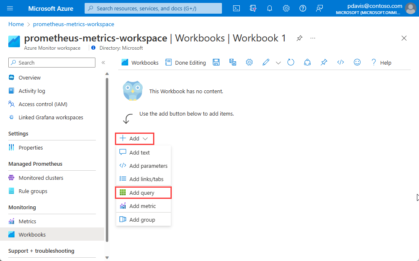Image resolution: width=419 pixels, height=261 pixels.
Task: Choose Add query from the menu
Action: 143,193
